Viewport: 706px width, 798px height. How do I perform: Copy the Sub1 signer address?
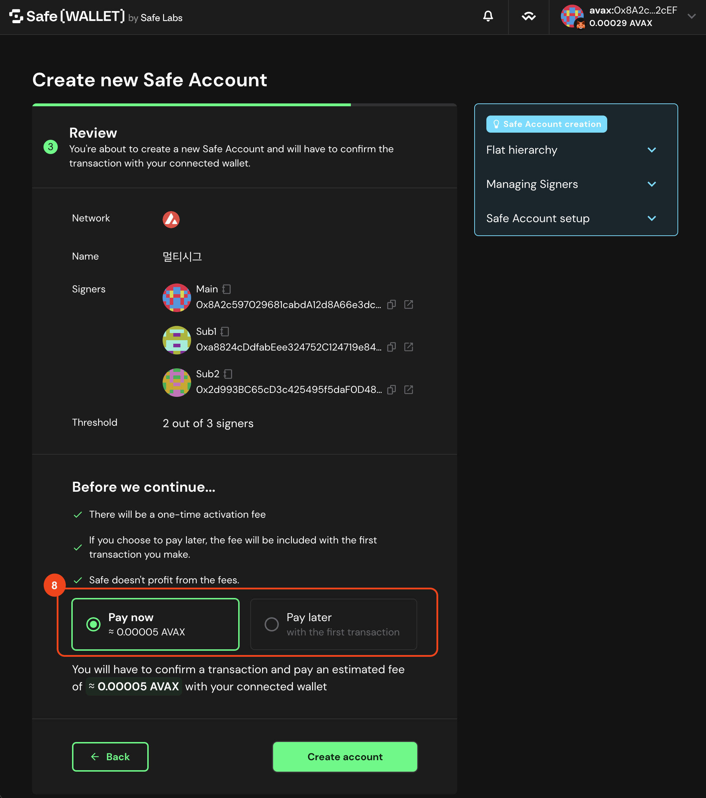[x=391, y=347]
